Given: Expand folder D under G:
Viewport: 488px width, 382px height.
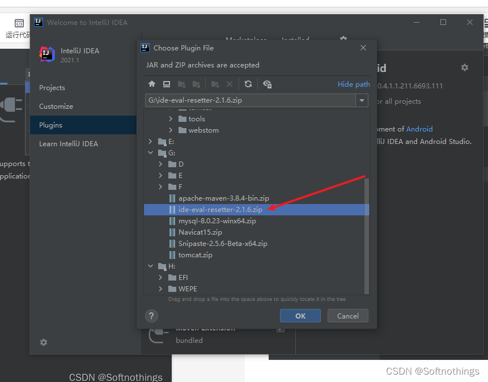Looking at the screenshot, I should [x=160, y=164].
